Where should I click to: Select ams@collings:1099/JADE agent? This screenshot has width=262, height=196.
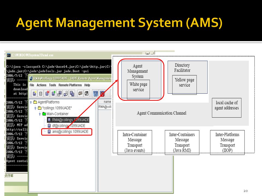(x=70, y=131)
